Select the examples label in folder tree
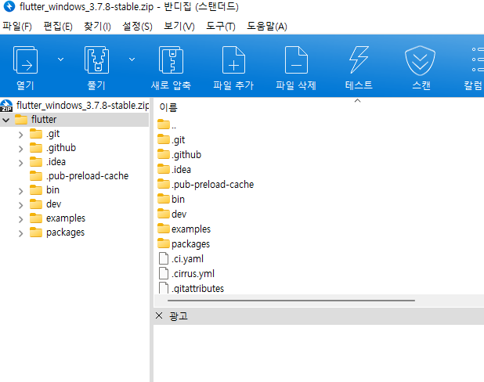 point(66,218)
